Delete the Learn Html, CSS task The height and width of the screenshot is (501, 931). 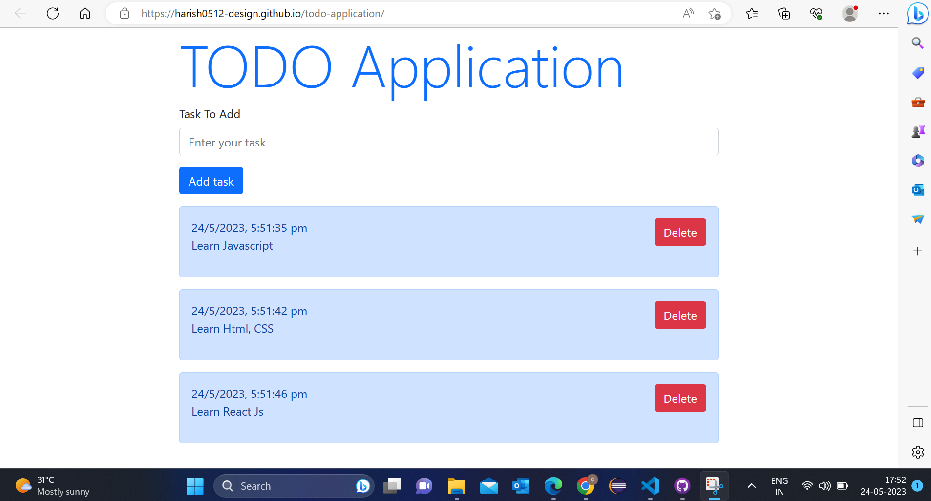coord(680,315)
